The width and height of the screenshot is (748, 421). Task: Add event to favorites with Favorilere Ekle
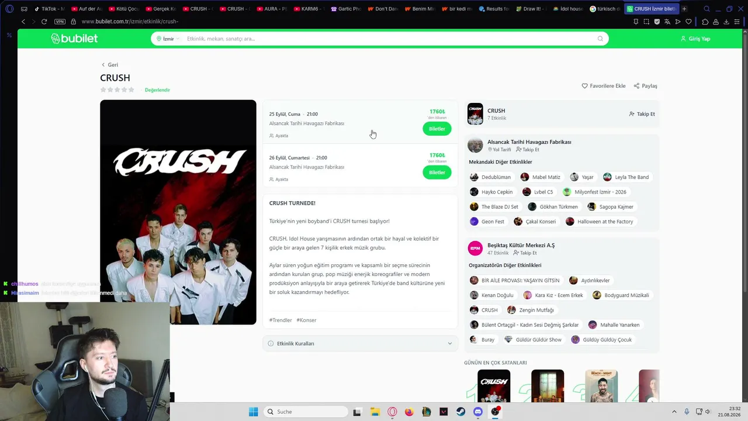pyautogui.click(x=604, y=86)
